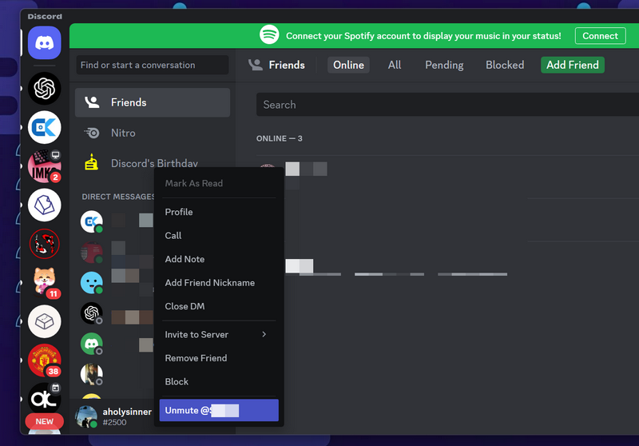Click the Spotify logo in the banner
This screenshot has width=639, height=446.
pyautogui.click(x=269, y=35)
